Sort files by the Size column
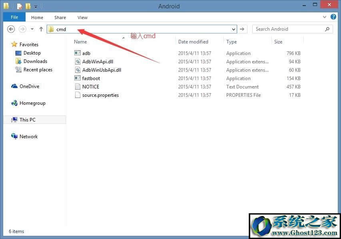This screenshot has width=341, height=239. pyautogui.click(x=278, y=42)
